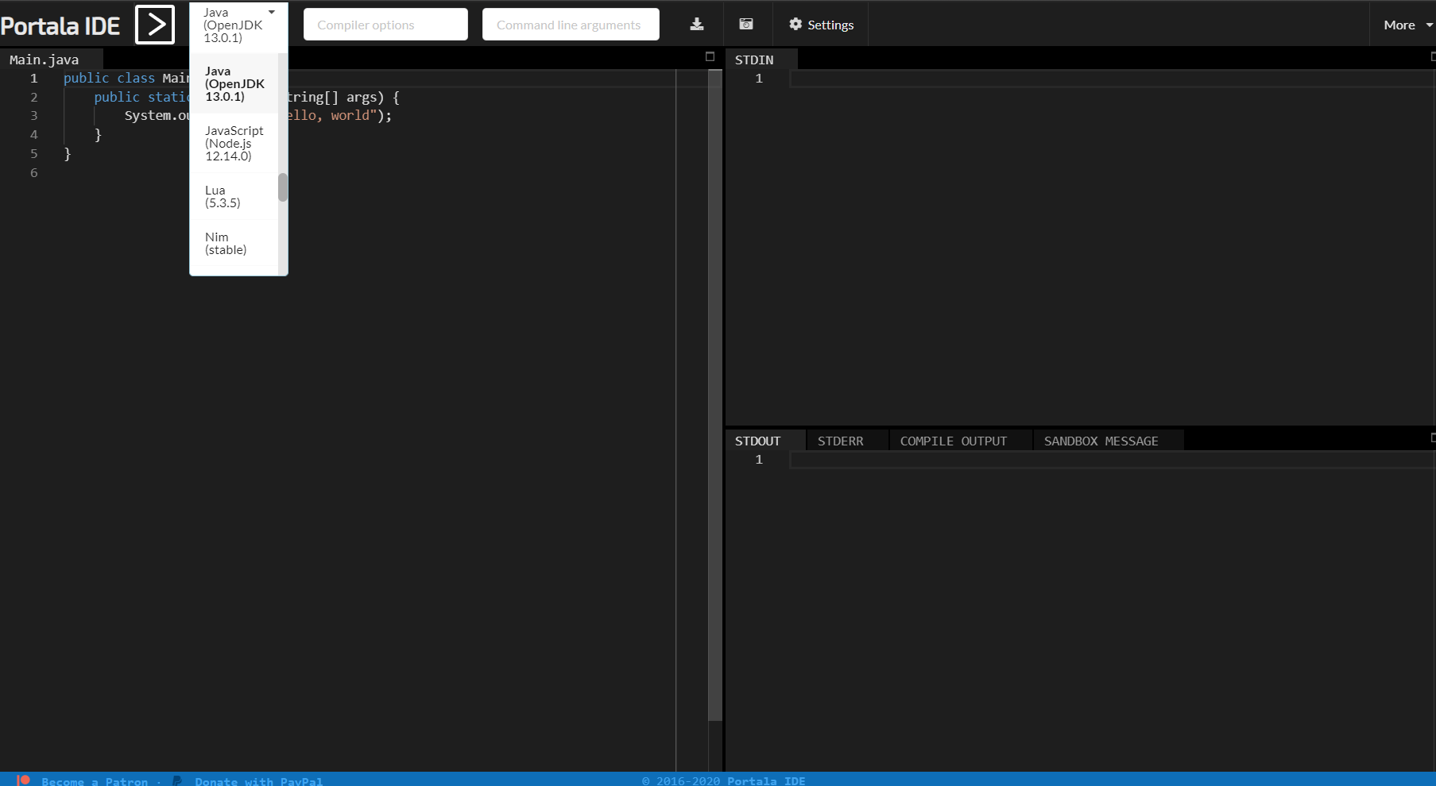Switch to the STDERR tab
Screen dimensions: 1436x786
(x=840, y=441)
